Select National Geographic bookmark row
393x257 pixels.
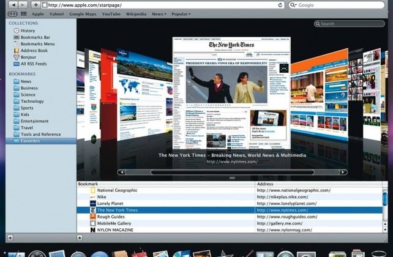coord(230,190)
